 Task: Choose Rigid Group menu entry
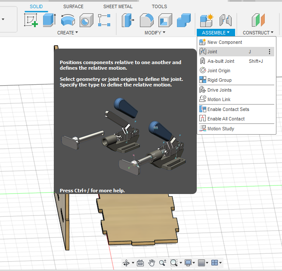coord(236,80)
